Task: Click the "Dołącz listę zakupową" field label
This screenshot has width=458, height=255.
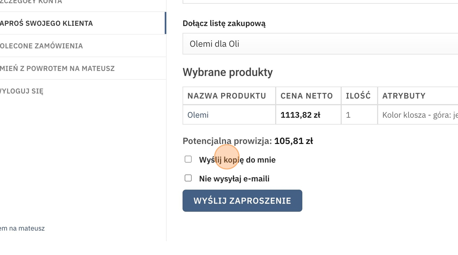Action: coord(224,24)
